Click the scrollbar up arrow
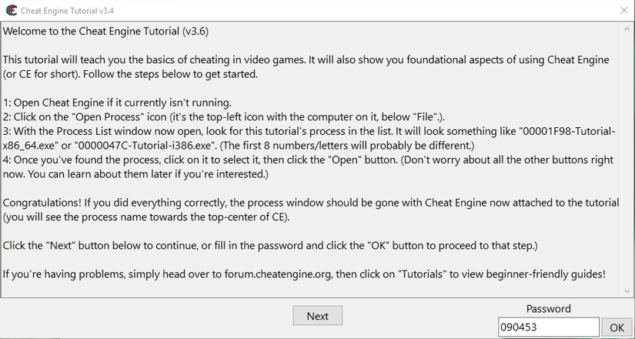 [627, 29]
